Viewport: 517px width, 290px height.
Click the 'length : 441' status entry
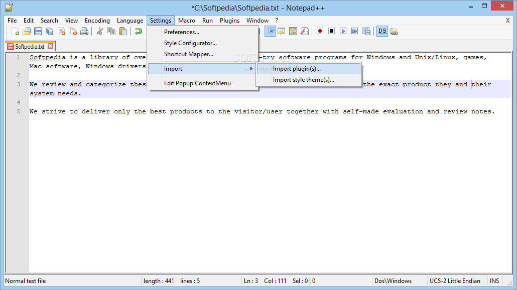click(x=159, y=281)
